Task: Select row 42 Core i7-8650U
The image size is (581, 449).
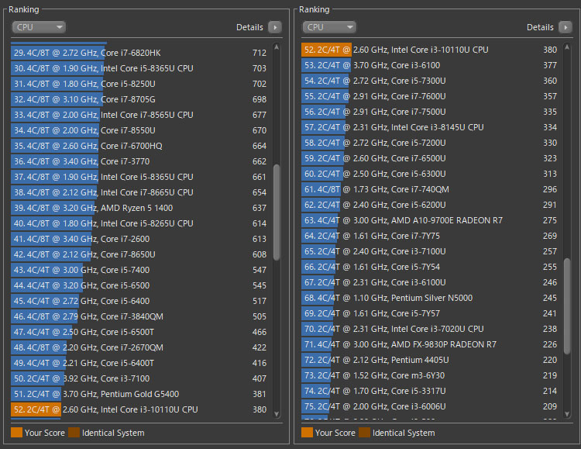Action: (141, 254)
